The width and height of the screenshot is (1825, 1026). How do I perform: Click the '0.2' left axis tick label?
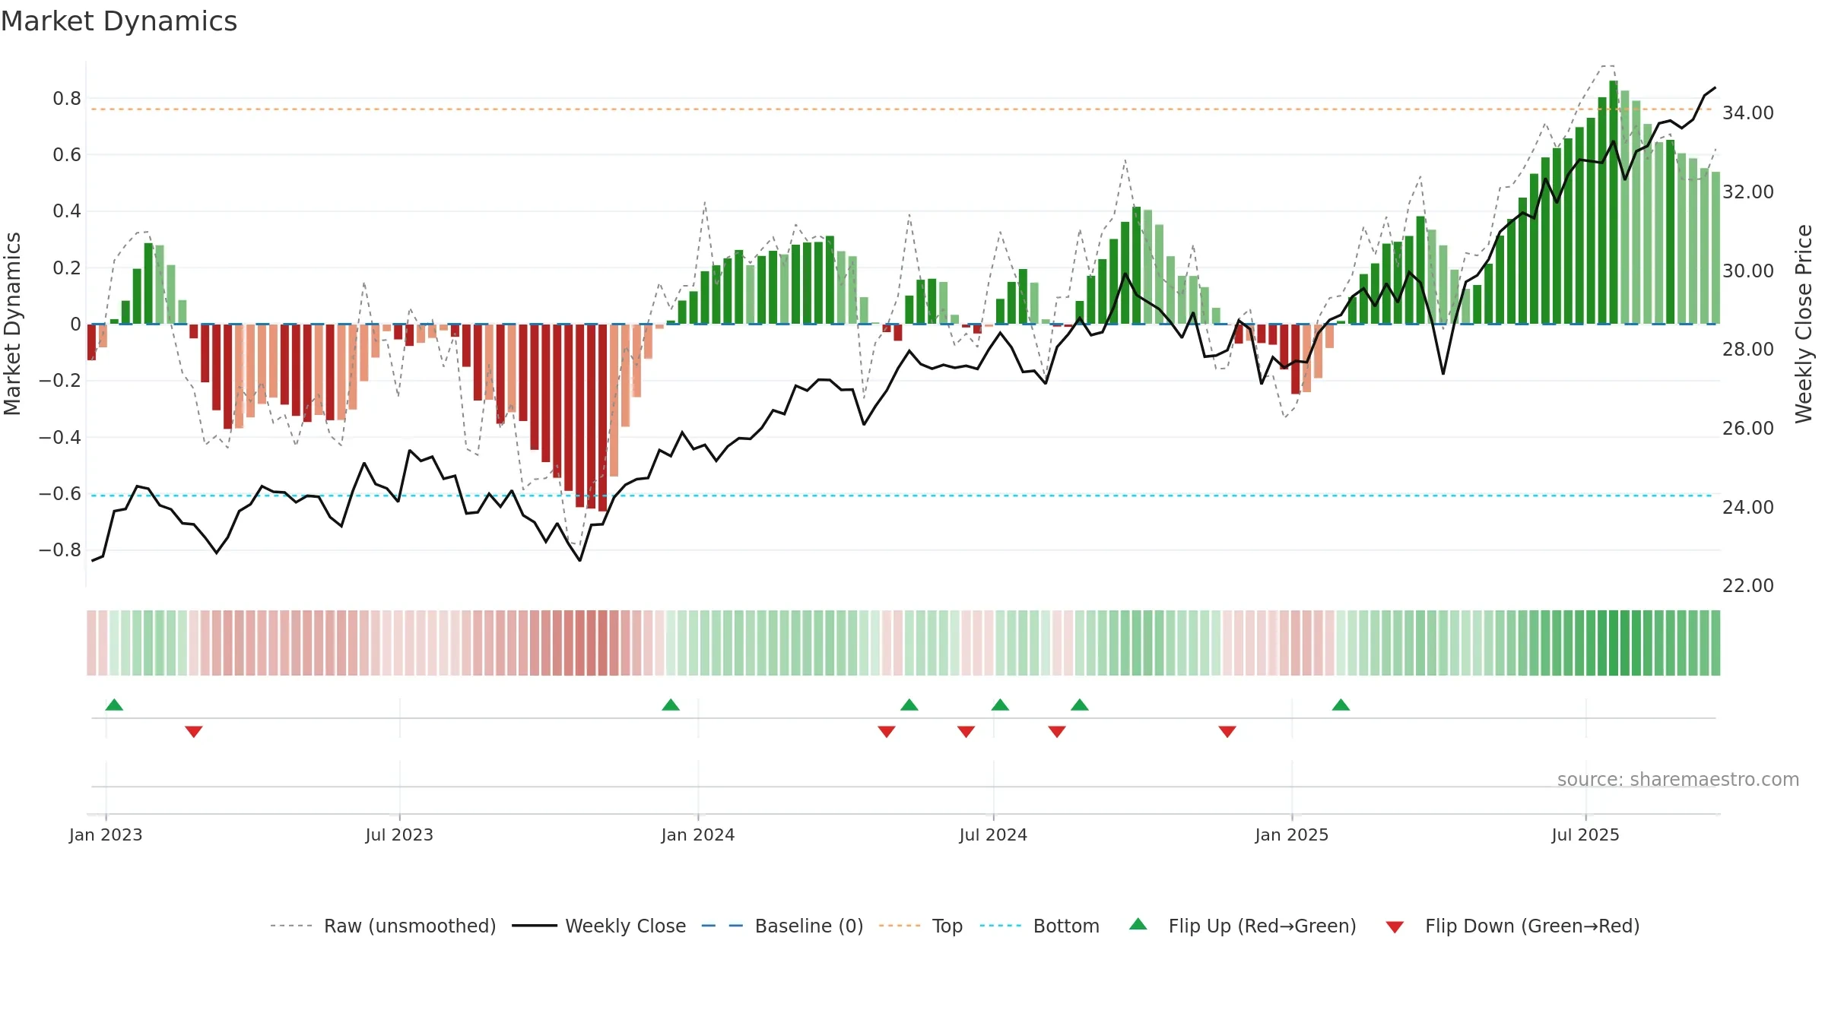[67, 268]
